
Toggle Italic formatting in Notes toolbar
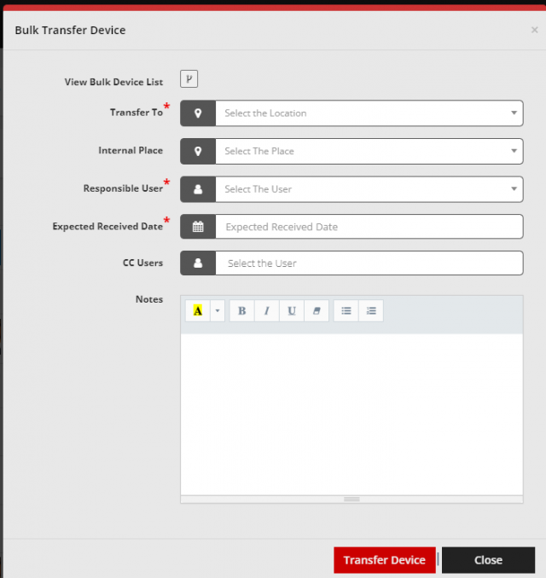267,311
